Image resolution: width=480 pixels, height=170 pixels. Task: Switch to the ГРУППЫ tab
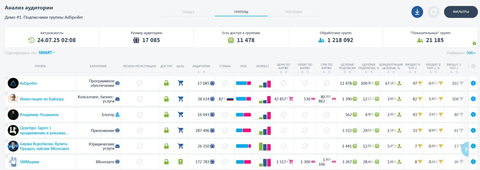pyautogui.click(x=241, y=12)
